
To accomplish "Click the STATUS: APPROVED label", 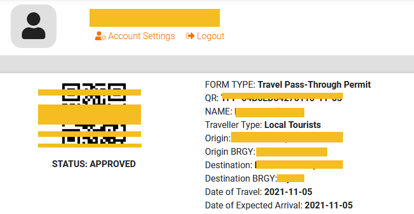I will click(94, 164).
